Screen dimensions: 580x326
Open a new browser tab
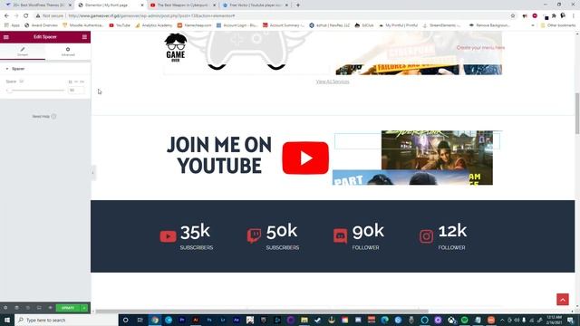pos(298,5)
